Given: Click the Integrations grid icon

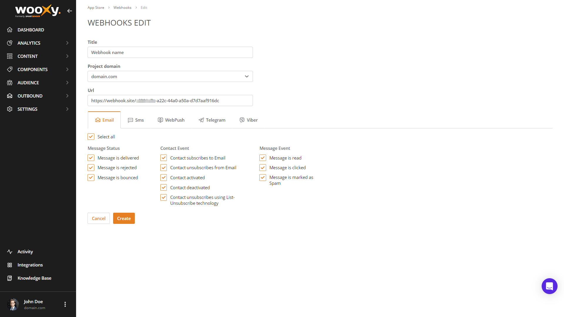Looking at the screenshot, I should [x=10, y=265].
